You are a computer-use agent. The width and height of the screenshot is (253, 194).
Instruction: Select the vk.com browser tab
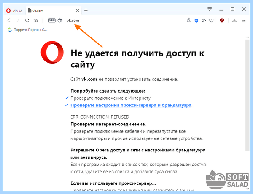54,11
